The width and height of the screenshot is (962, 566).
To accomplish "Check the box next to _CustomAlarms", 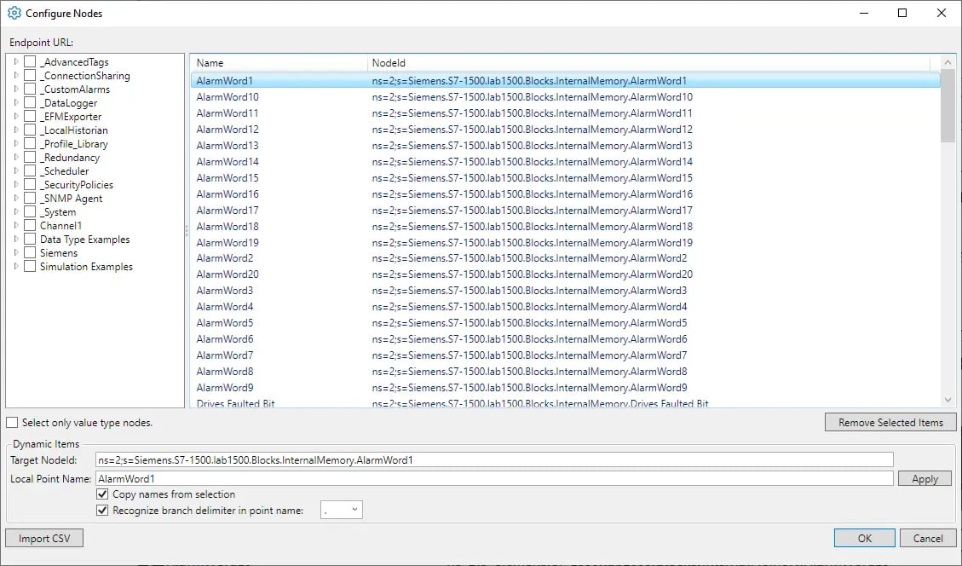I will click(29, 89).
